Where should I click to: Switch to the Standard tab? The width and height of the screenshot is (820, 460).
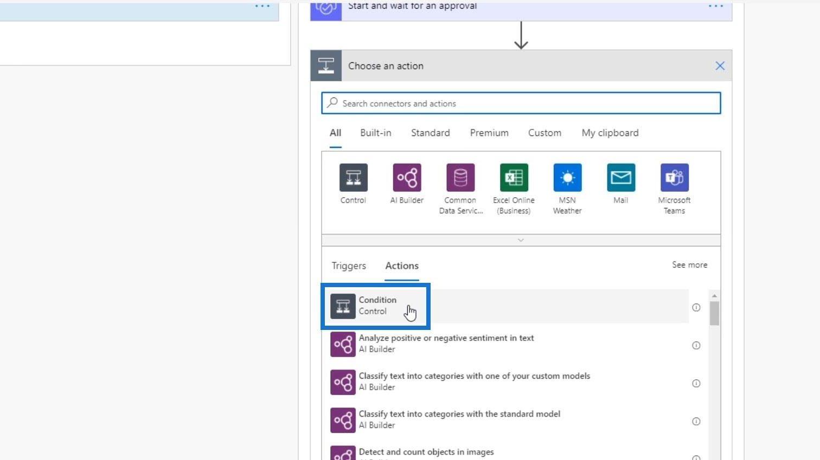click(431, 133)
